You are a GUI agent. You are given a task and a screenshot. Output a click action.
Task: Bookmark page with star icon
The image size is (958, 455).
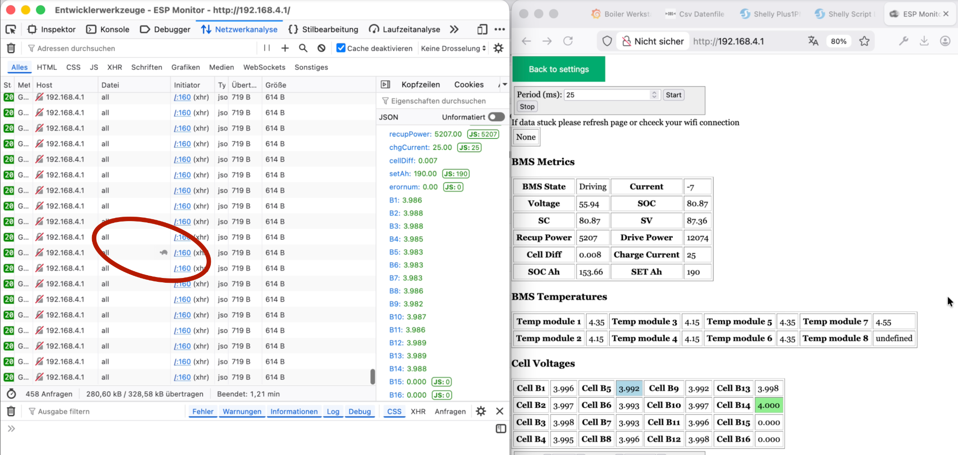click(x=864, y=41)
